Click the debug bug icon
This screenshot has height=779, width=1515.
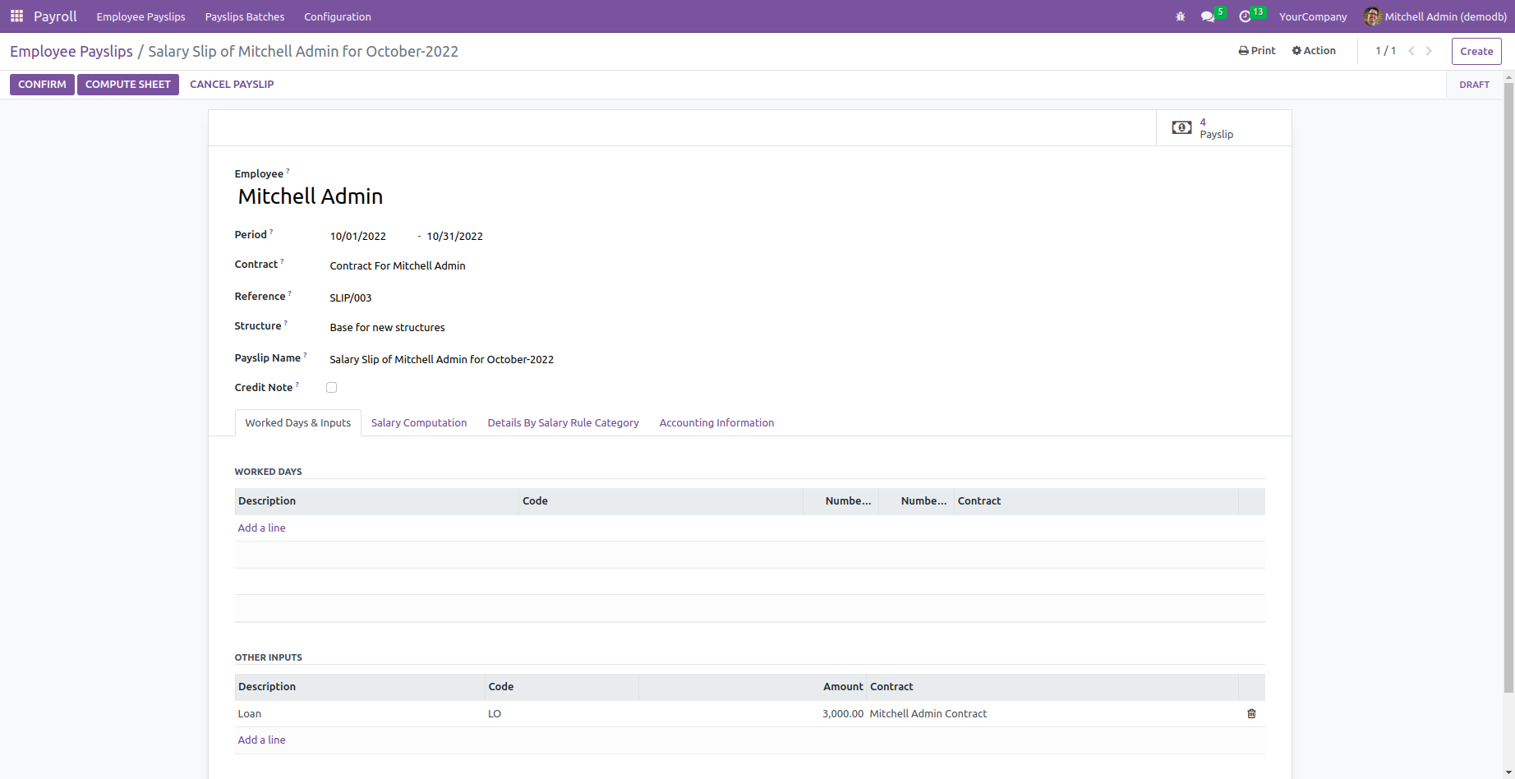1181,16
